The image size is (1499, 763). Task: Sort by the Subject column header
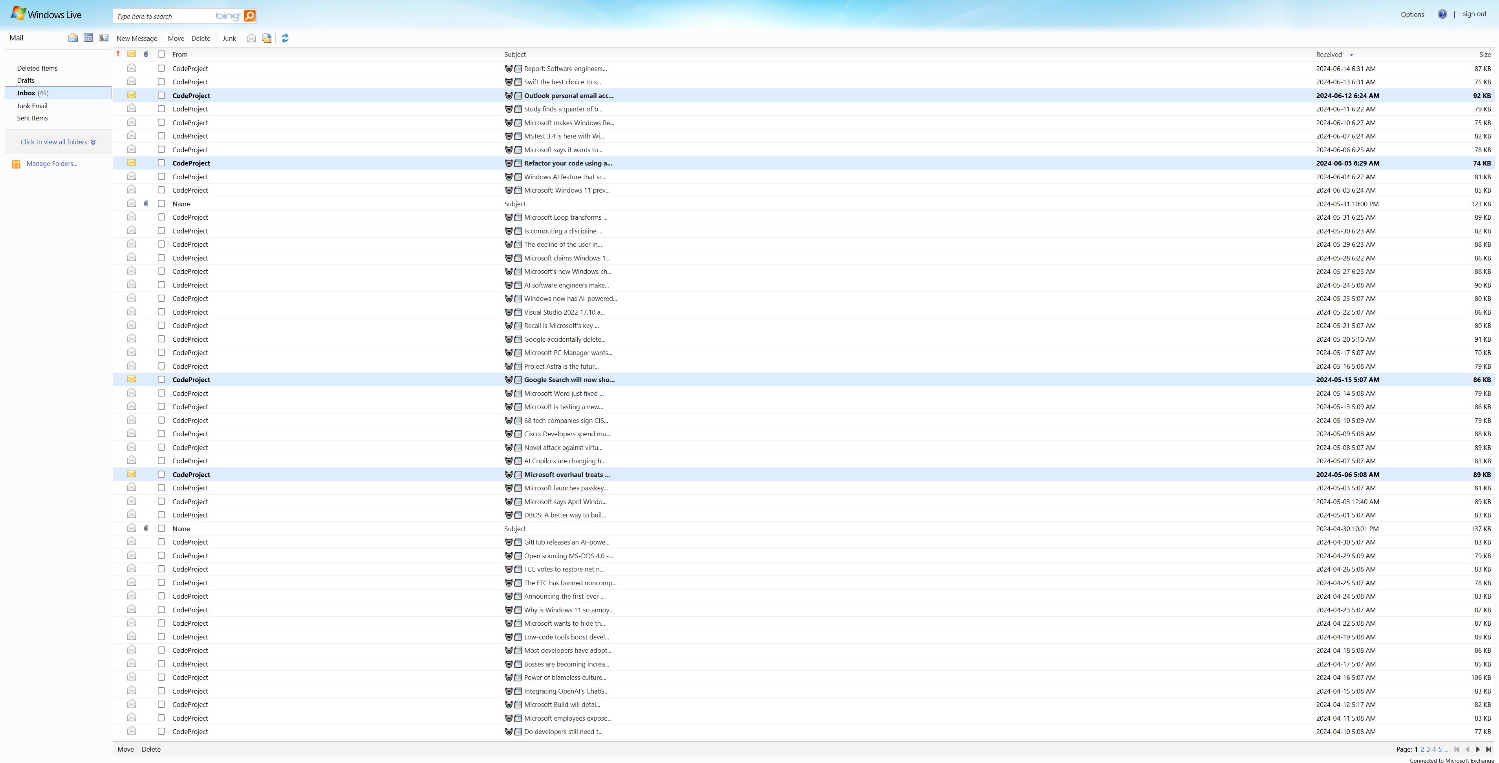point(515,55)
